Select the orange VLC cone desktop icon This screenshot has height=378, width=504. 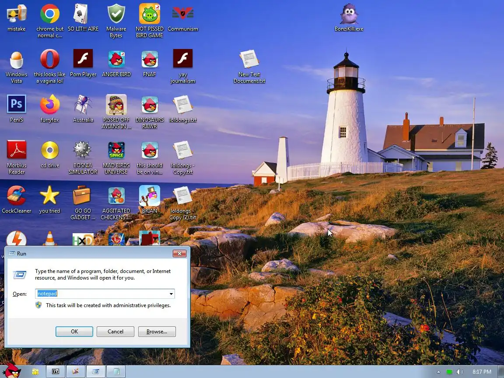point(49,238)
